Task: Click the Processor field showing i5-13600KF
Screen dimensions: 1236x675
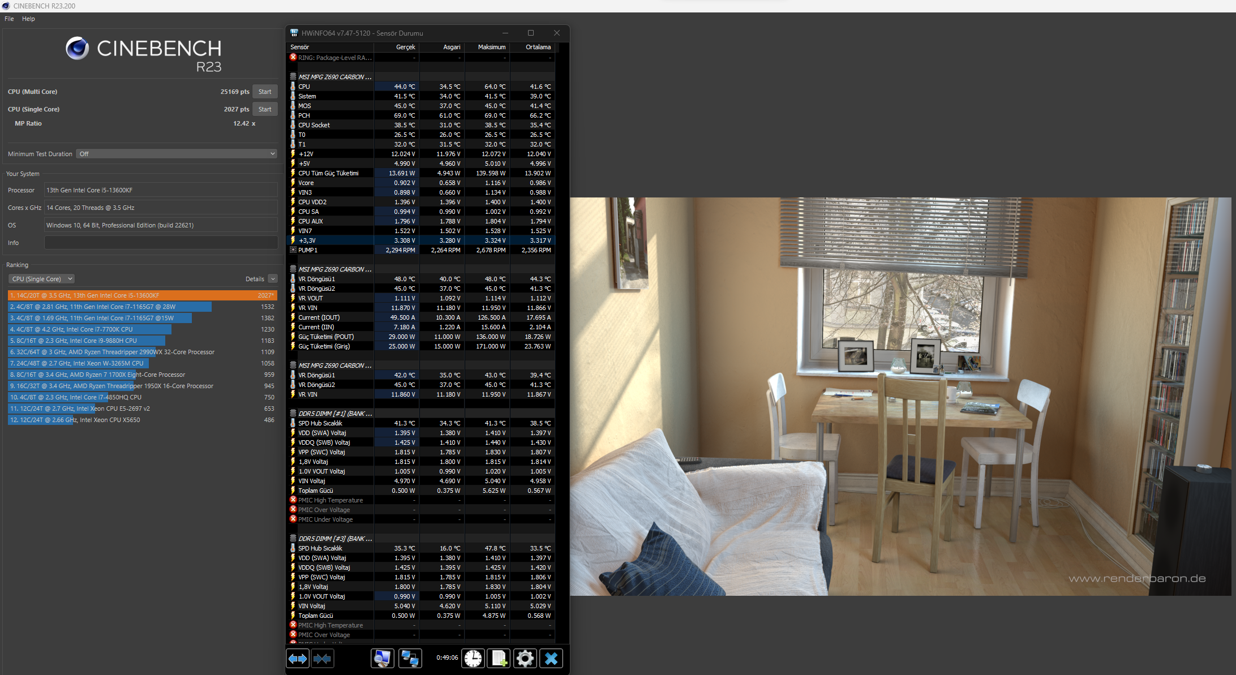Action: pos(161,190)
